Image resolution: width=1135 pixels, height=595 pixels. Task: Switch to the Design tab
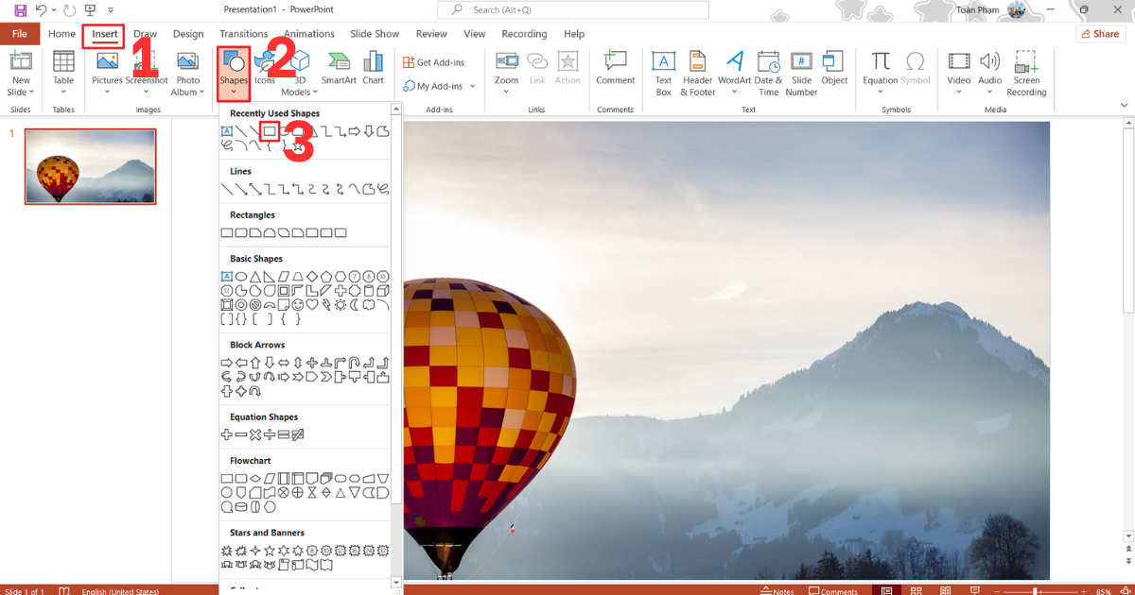pyautogui.click(x=188, y=33)
